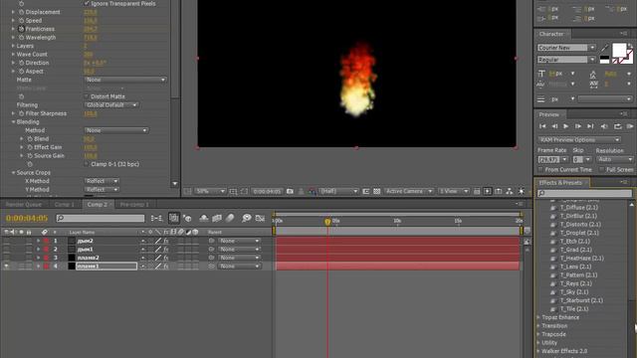
Task: Open the RAM Preview Options dropdown
Action: pos(579,140)
